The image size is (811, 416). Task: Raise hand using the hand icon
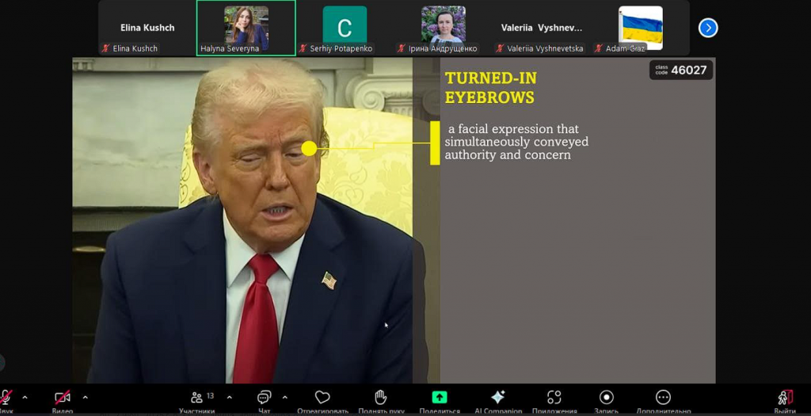[381, 398]
